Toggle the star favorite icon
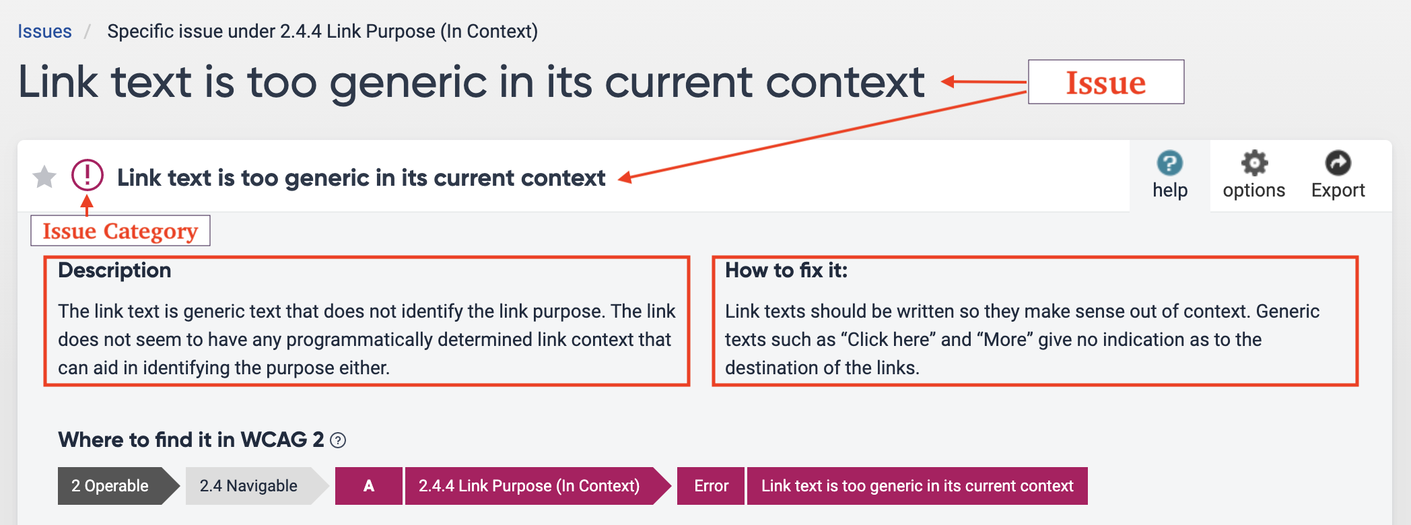The image size is (1411, 525). [x=44, y=177]
